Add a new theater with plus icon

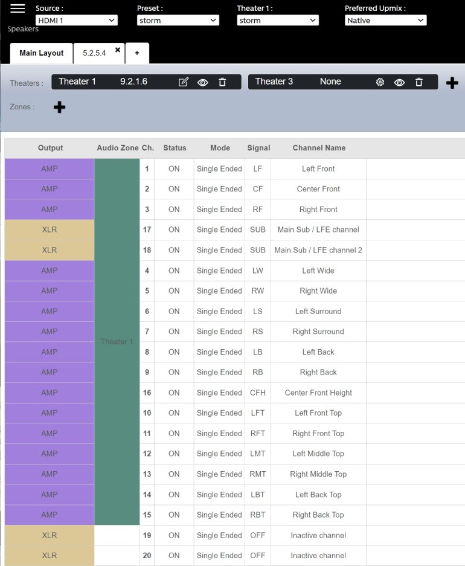click(x=452, y=83)
